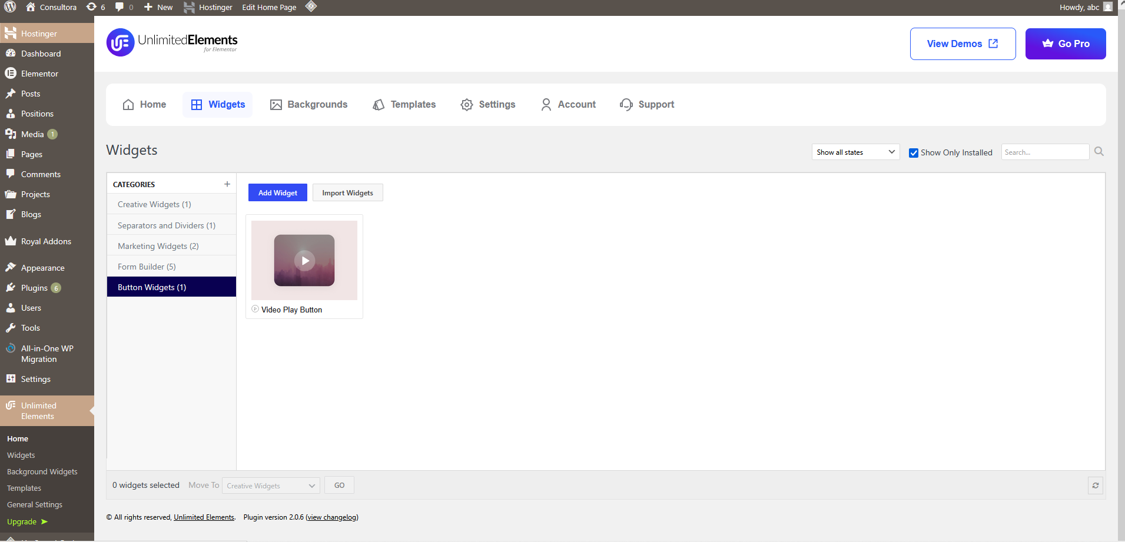Open the Account tab
Screen dimensions: 1125x542
(567, 104)
